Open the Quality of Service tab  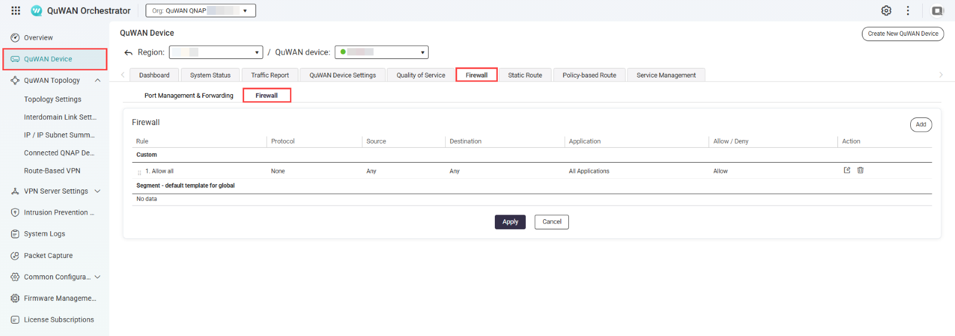[x=421, y=75]
